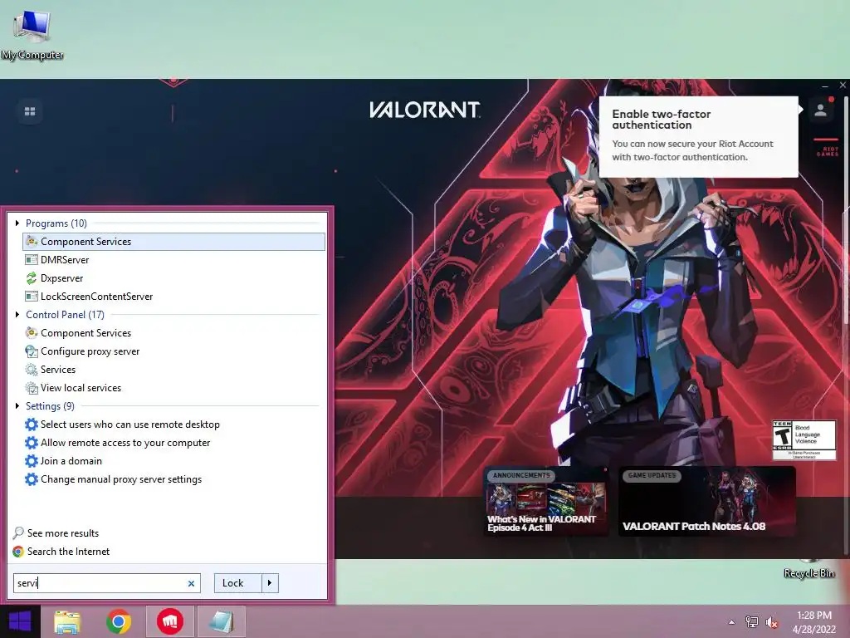Viewport: 850px width, 638px height.
Task: Open the Join a domain setting
Action: coord(174,461)
